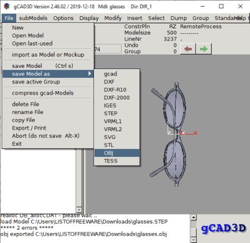250x243 pixels.
Task: Choose rename File entry
Action: [48, 112]
